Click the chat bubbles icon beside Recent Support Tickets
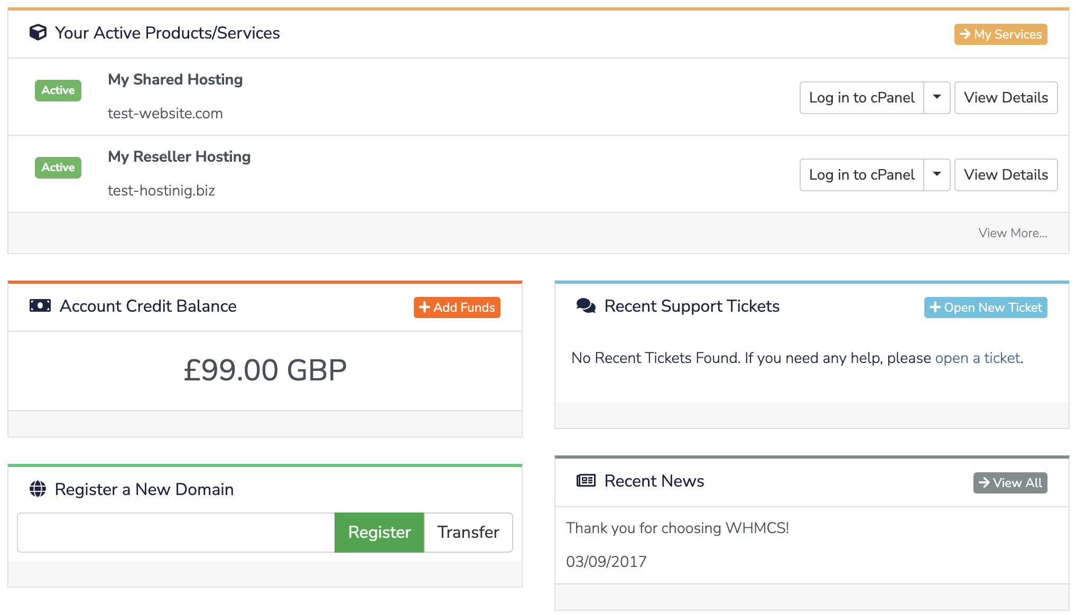The height and width of the screenshot is (615, 1076). coord(586,305)
